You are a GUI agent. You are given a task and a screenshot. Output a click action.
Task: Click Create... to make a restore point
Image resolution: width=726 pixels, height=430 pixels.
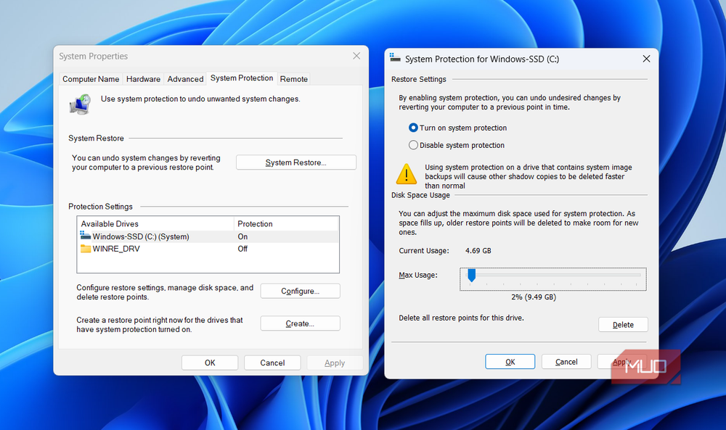pos(300,323)
